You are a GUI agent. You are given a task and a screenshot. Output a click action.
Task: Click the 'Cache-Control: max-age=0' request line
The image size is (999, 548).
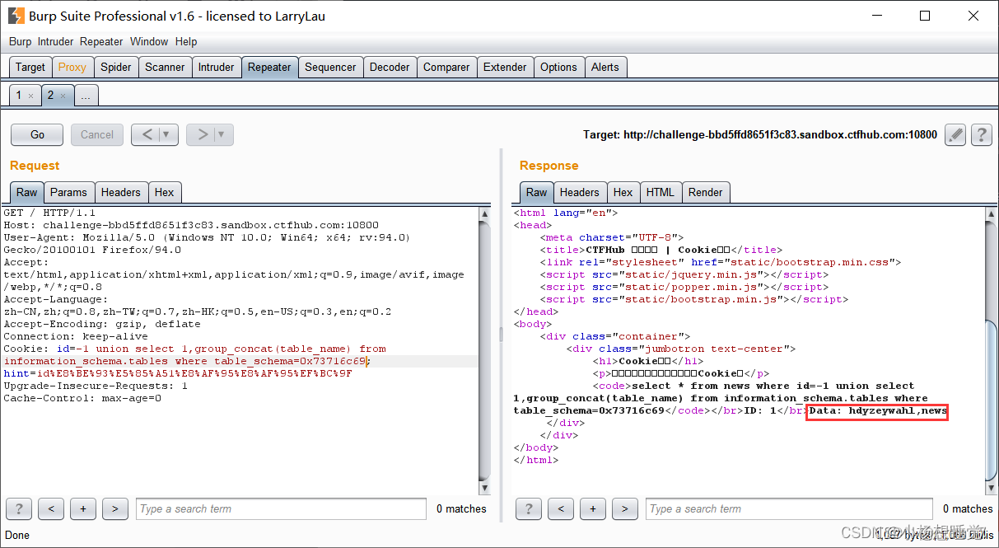click(82, 398)
